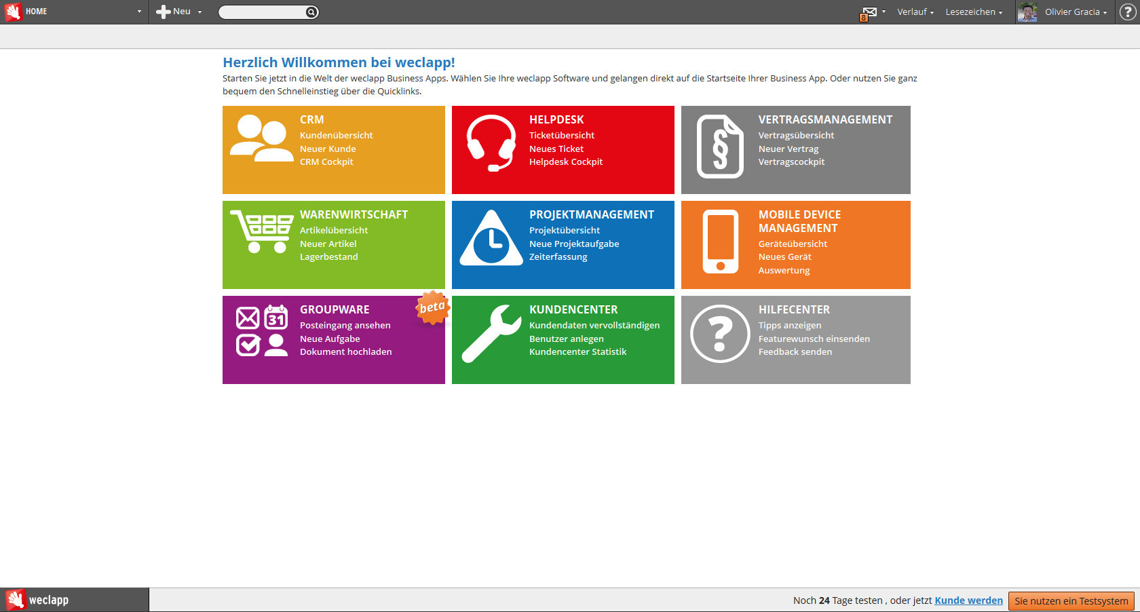Expand the Olivier Gracia user menu
The width and height of the screenshot is (1140, 612).
click(1076, 12)
